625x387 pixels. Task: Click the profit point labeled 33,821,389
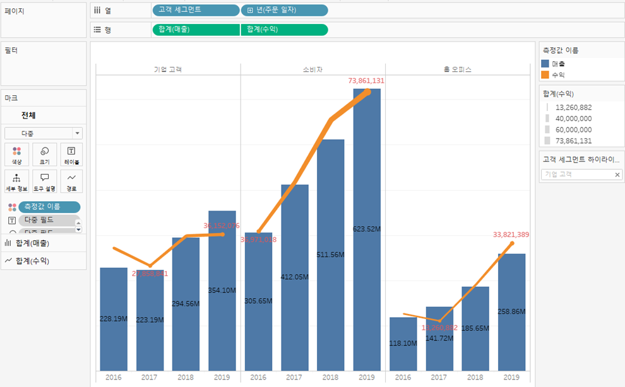point(512,243)
